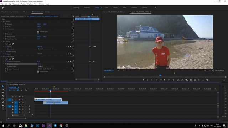
Task: Select the Razor tool
Action: [x=3, y=96]
